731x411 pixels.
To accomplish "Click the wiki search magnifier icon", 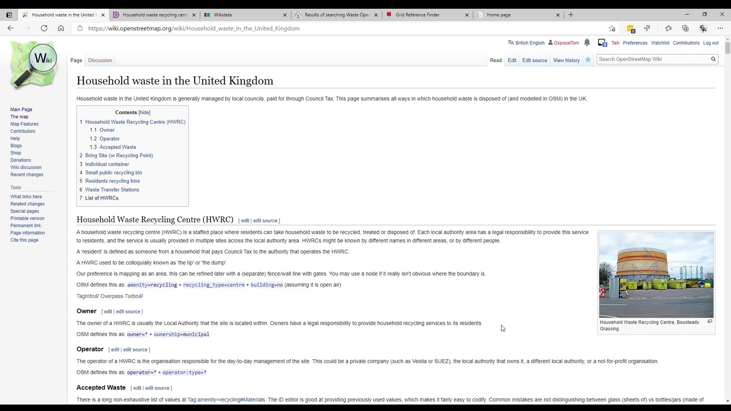I will click(713, 59).
